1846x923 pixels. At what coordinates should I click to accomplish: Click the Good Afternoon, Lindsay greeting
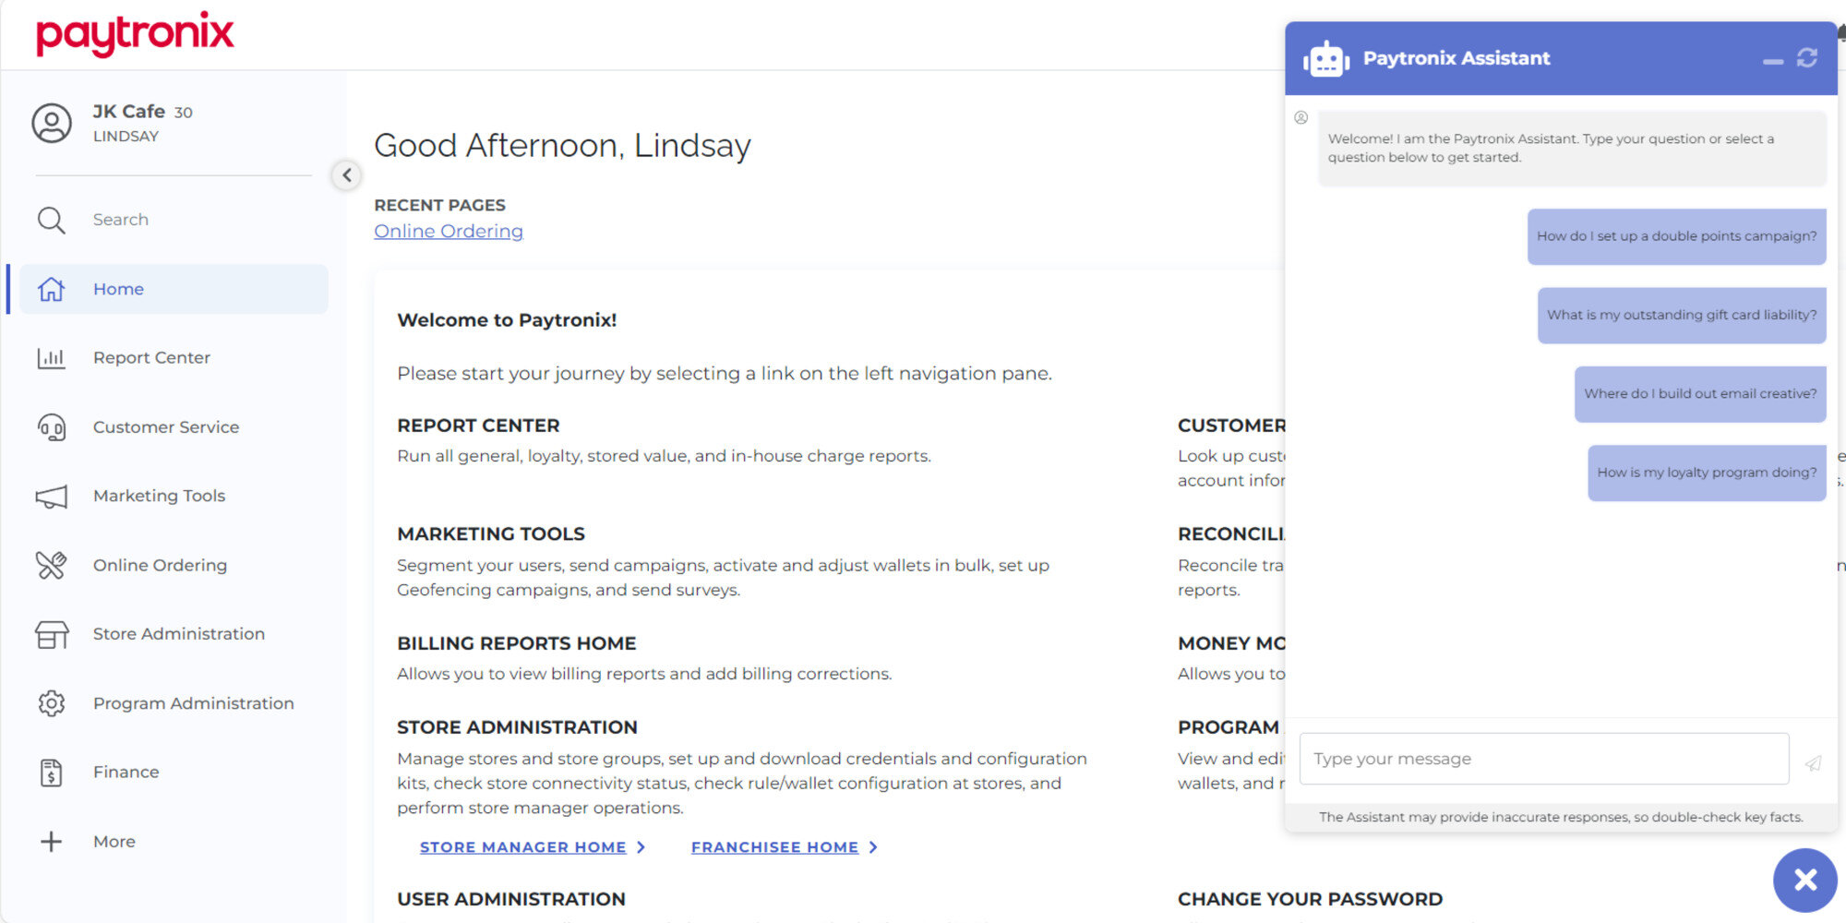click(562, 146)
